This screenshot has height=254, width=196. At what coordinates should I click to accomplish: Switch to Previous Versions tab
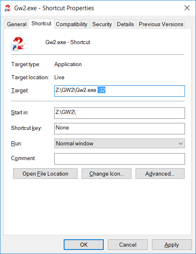point(161,24)
